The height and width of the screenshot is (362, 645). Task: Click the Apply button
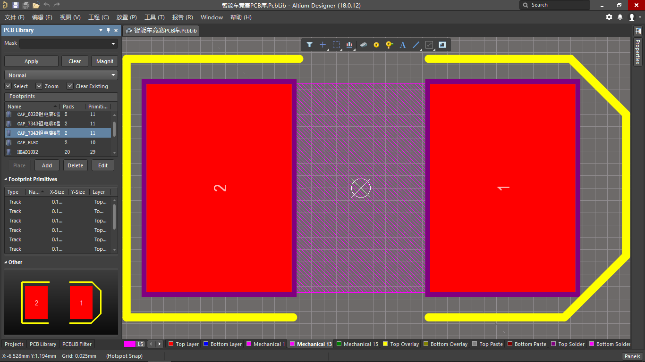pyautogui.click(x=31, y=61)
